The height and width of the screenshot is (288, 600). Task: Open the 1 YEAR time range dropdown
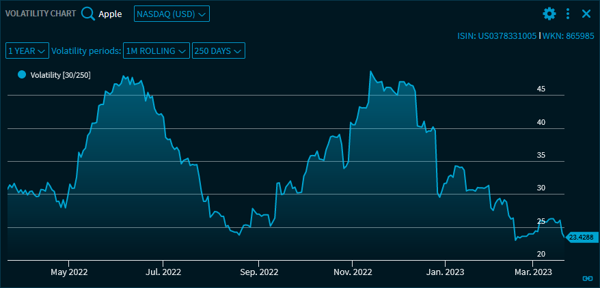[x=27, y=51]
